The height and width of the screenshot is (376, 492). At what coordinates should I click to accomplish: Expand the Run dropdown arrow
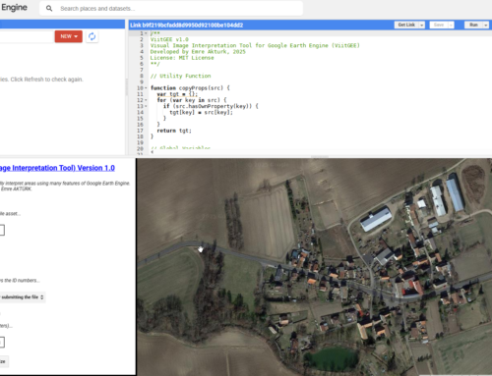(x=486, y=25)
